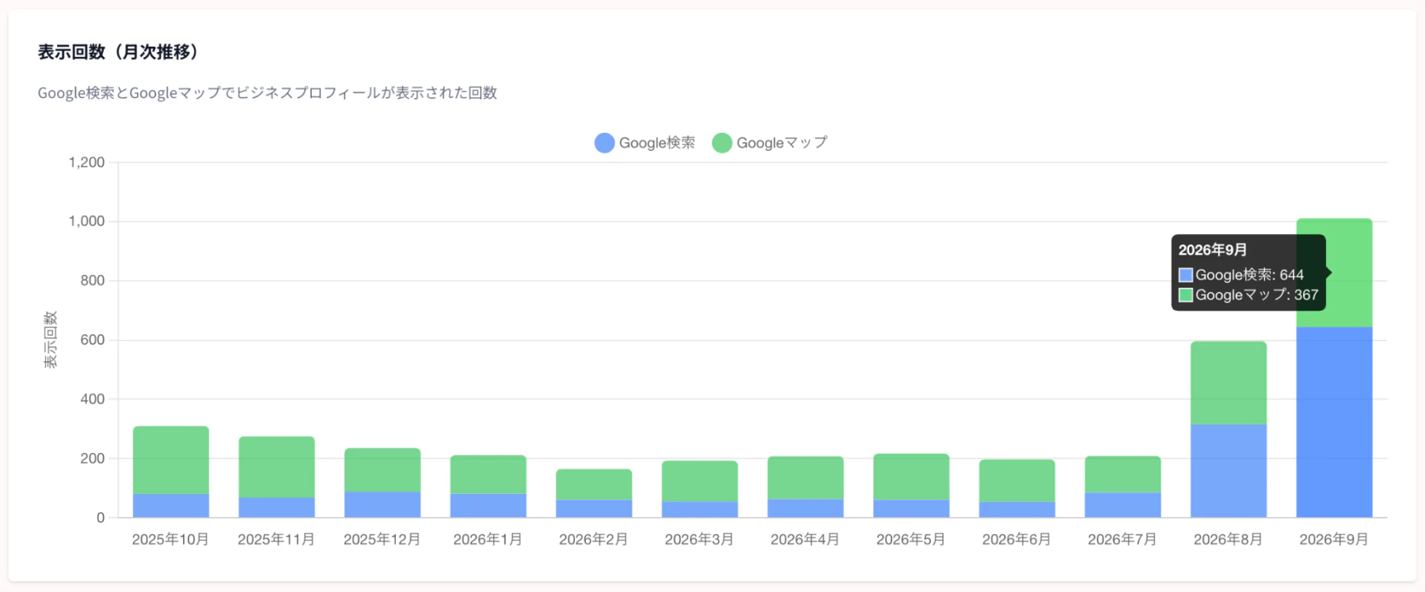The height and width of the screenshot is (592, 1425).
Task: Click the 2026年6月 x-axis label
Action: pyautogui.click(x=1016, y=539)
